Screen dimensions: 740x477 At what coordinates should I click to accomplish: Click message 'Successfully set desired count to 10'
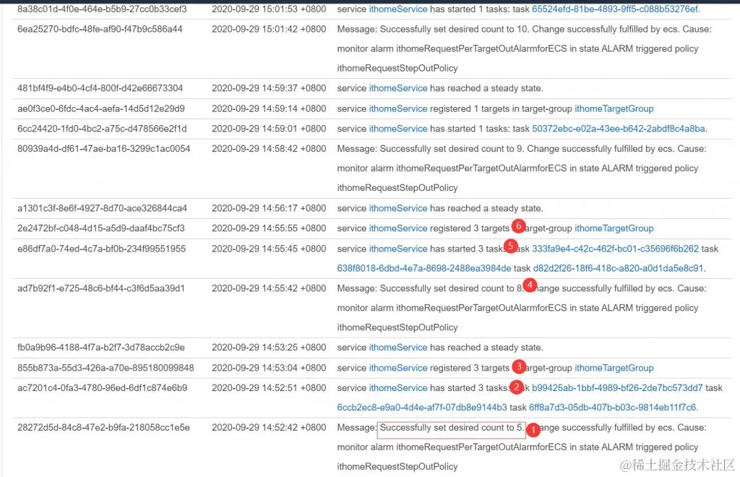(454, 29)
